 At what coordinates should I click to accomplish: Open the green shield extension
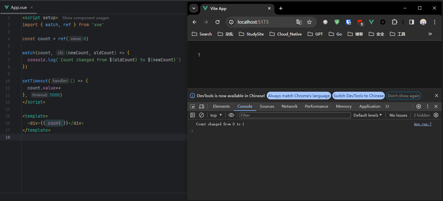337,22
